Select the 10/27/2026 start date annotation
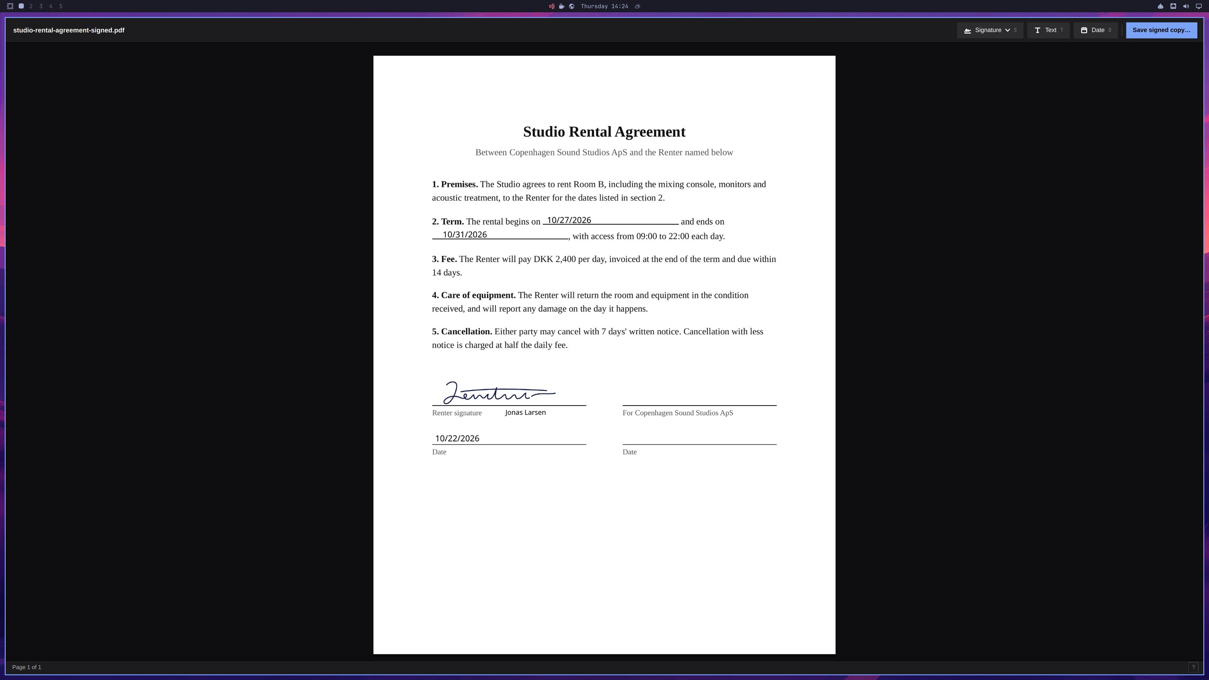Viewport: 1209px width, 680px height. coord(569,220)
